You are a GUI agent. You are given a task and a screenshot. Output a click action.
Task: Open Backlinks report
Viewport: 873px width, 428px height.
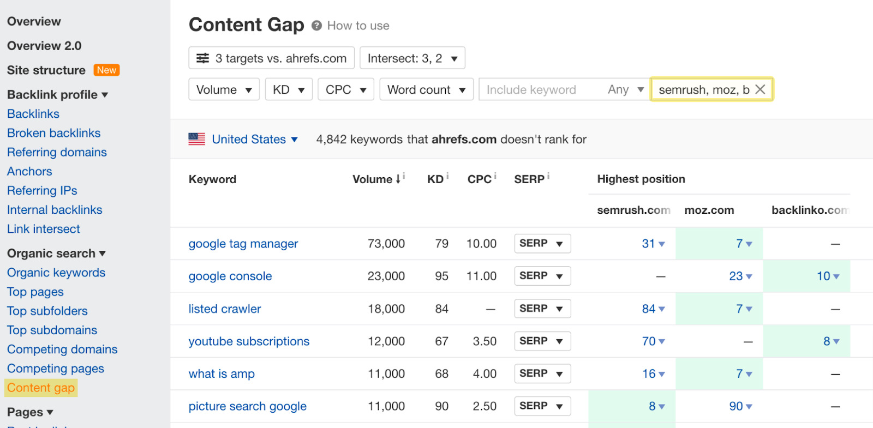tap(33, 114)
